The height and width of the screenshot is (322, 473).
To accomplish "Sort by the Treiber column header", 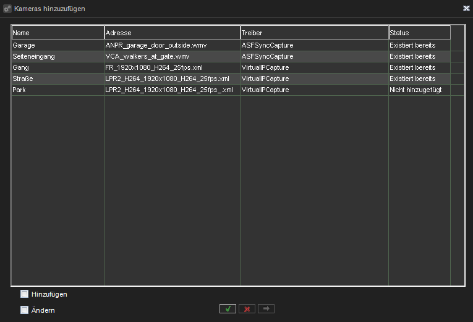I will [x=314, y=33].
